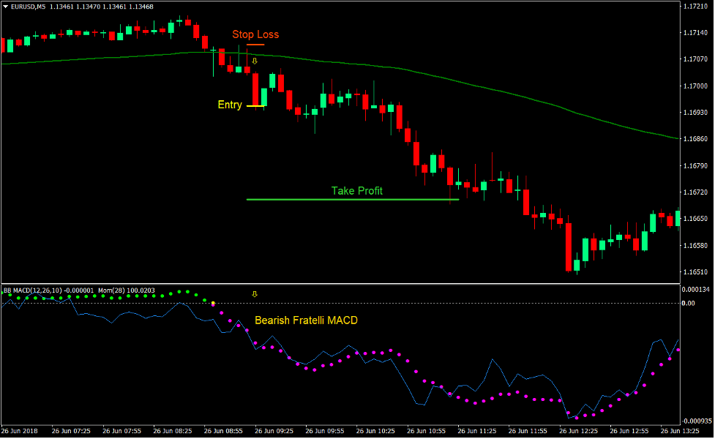
Task: Toggle the orange Stop Loss level marker
Action: coord(255,45)
